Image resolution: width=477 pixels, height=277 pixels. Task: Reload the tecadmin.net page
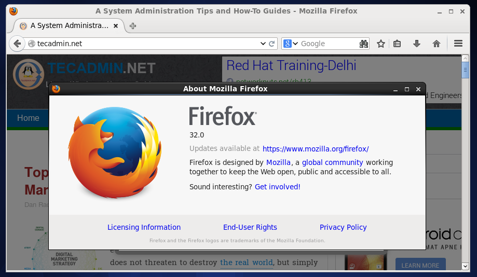(x=272, y=44)
